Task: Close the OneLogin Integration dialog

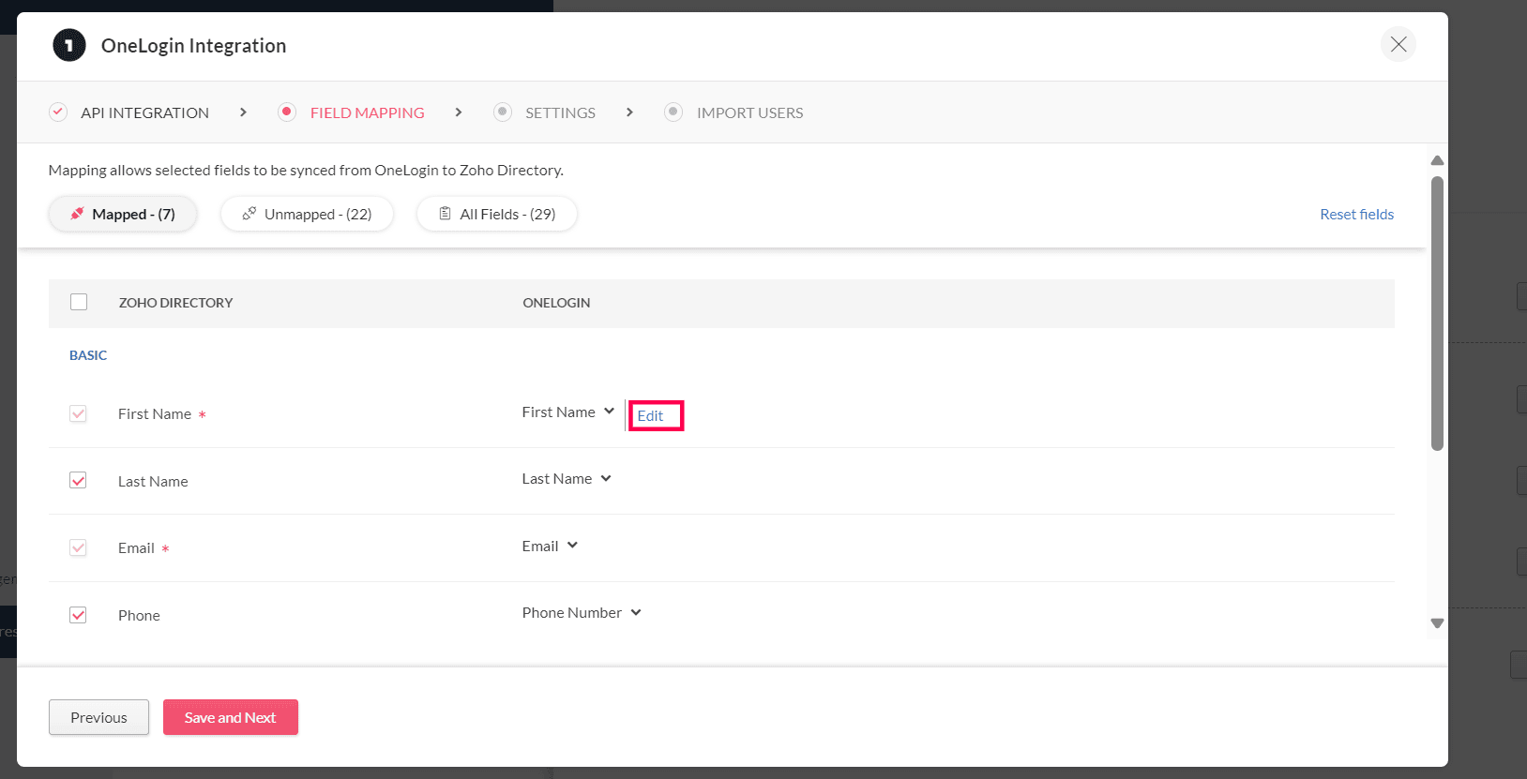Action: pos(1398,44)
